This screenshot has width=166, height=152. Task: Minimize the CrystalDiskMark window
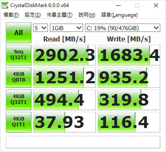(119, 5)
